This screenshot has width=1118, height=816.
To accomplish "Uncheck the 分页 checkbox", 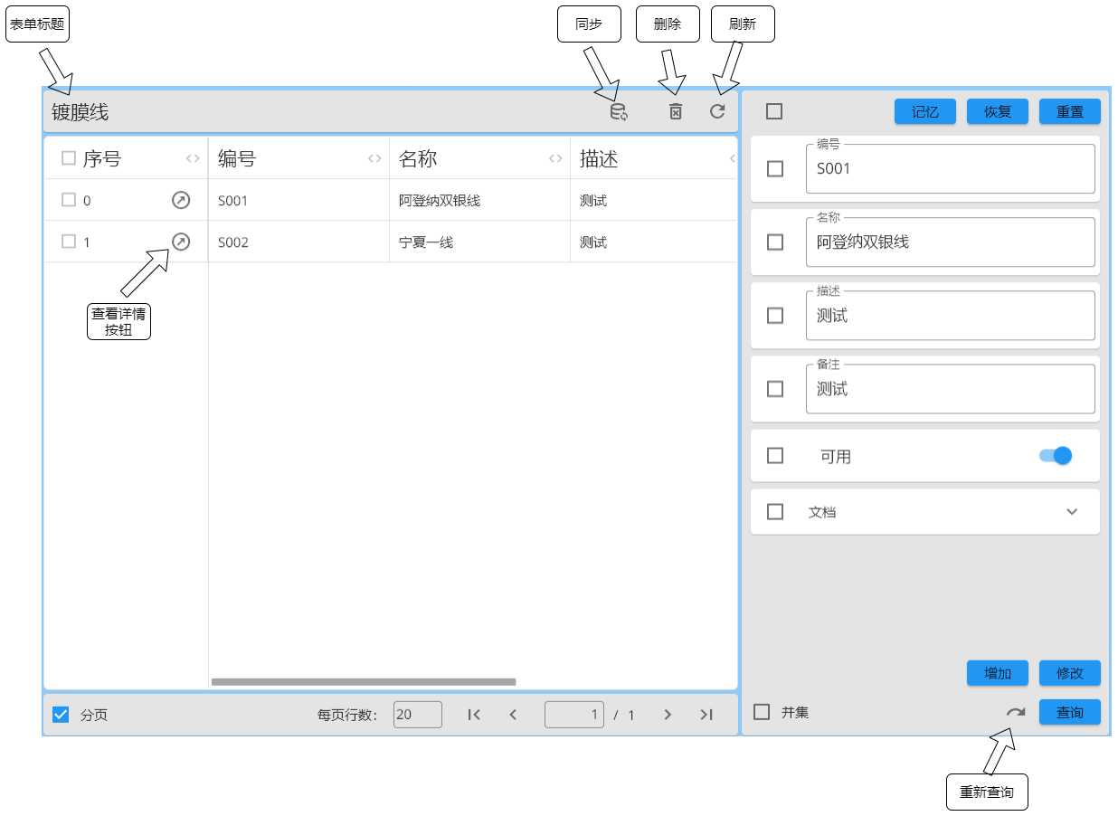I will pyautogui.click(x=61, y=715).
